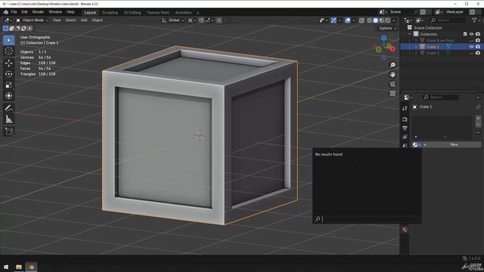Remove material slot with minus button
Screen dimensions: 484x272
pyautogui.click(x=478, y=125)
